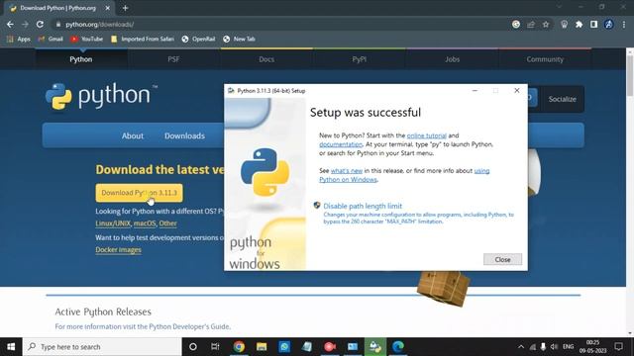Open the Chrome three-dot menu
The image size is (634, 356).
pyautogui.click(x=624, y=24)
